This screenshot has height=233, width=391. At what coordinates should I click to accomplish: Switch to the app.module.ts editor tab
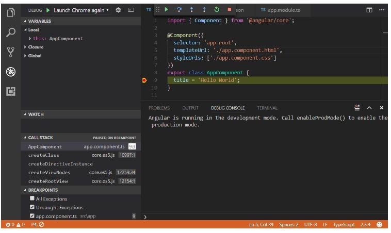281,10
